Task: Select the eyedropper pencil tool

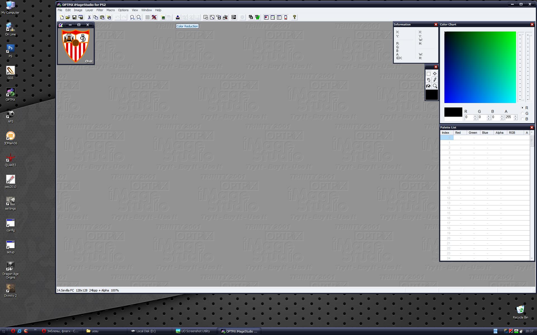Action: 435,80
